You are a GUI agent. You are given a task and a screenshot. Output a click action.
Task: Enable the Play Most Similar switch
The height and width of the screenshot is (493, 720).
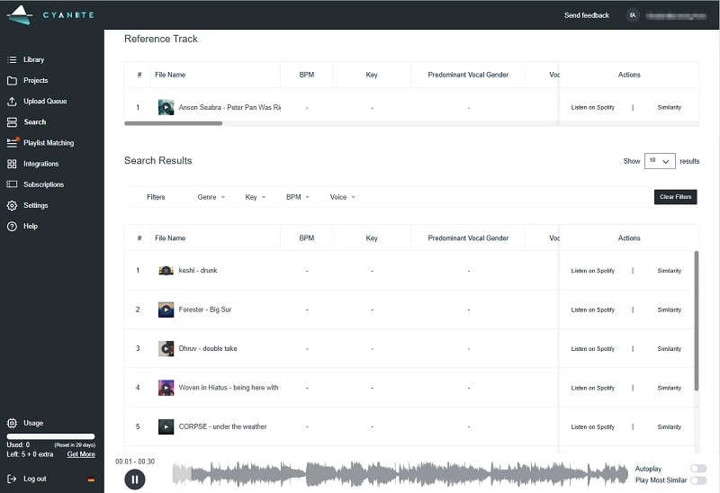pos(697,480)
